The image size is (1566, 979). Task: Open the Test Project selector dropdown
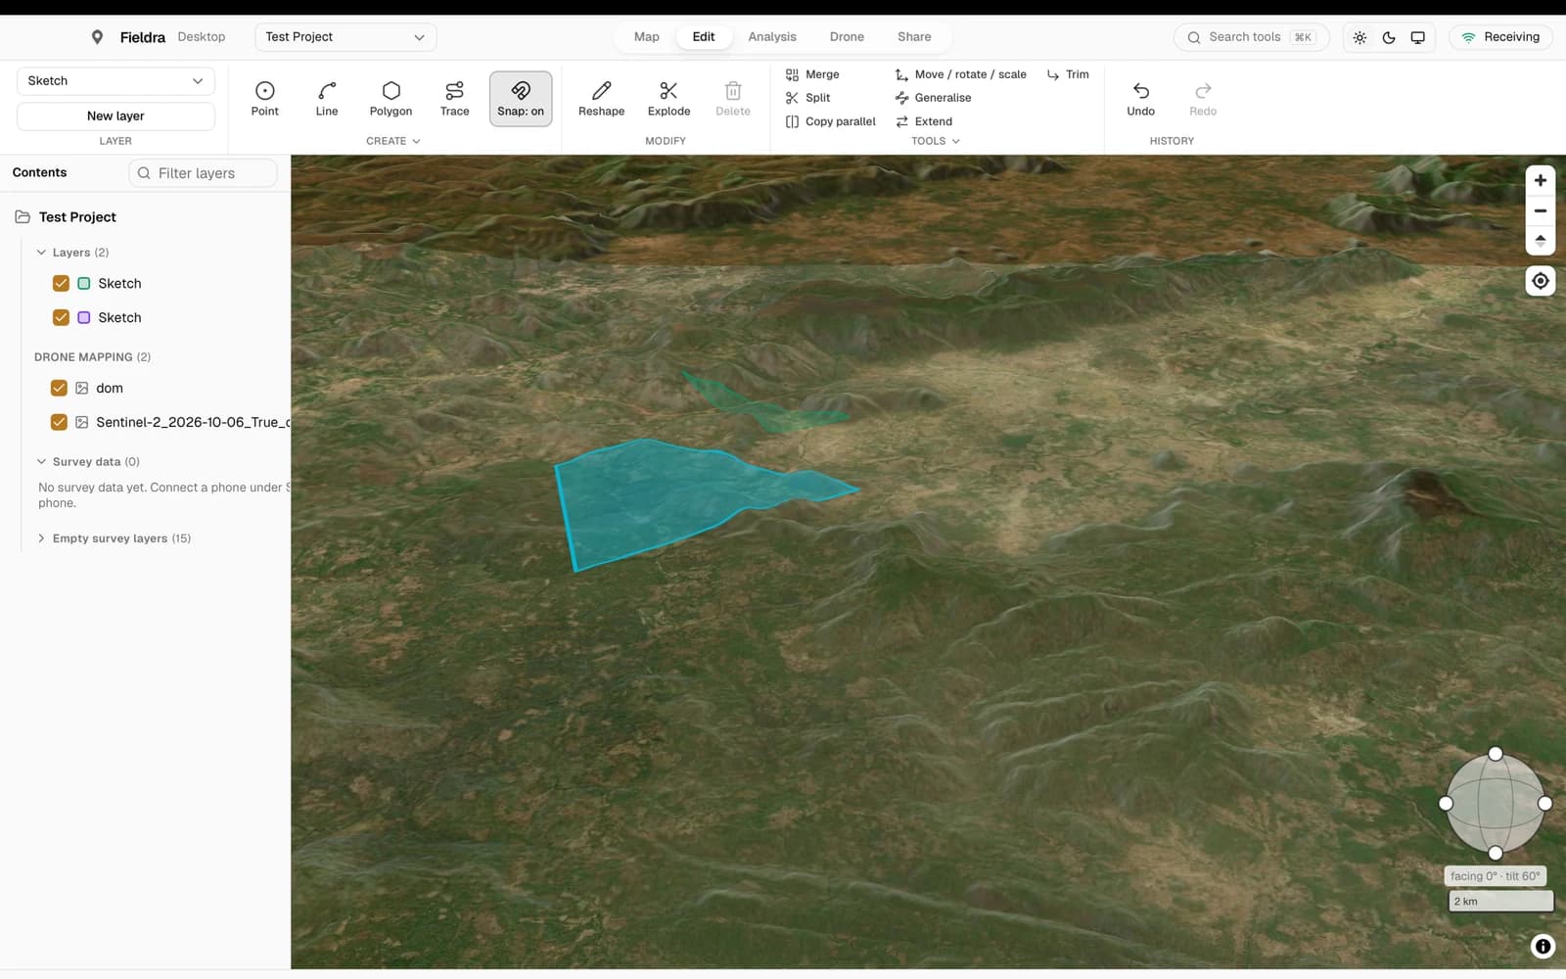[345, 37]
